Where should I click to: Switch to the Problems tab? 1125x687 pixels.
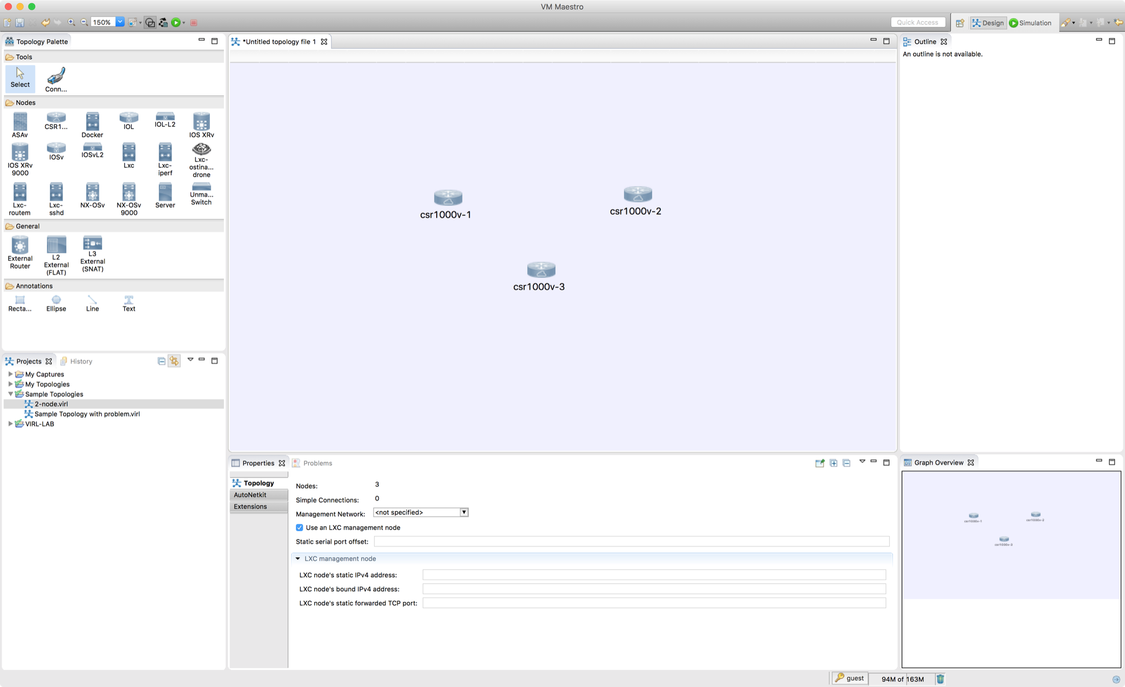click(x=312, y=463)
